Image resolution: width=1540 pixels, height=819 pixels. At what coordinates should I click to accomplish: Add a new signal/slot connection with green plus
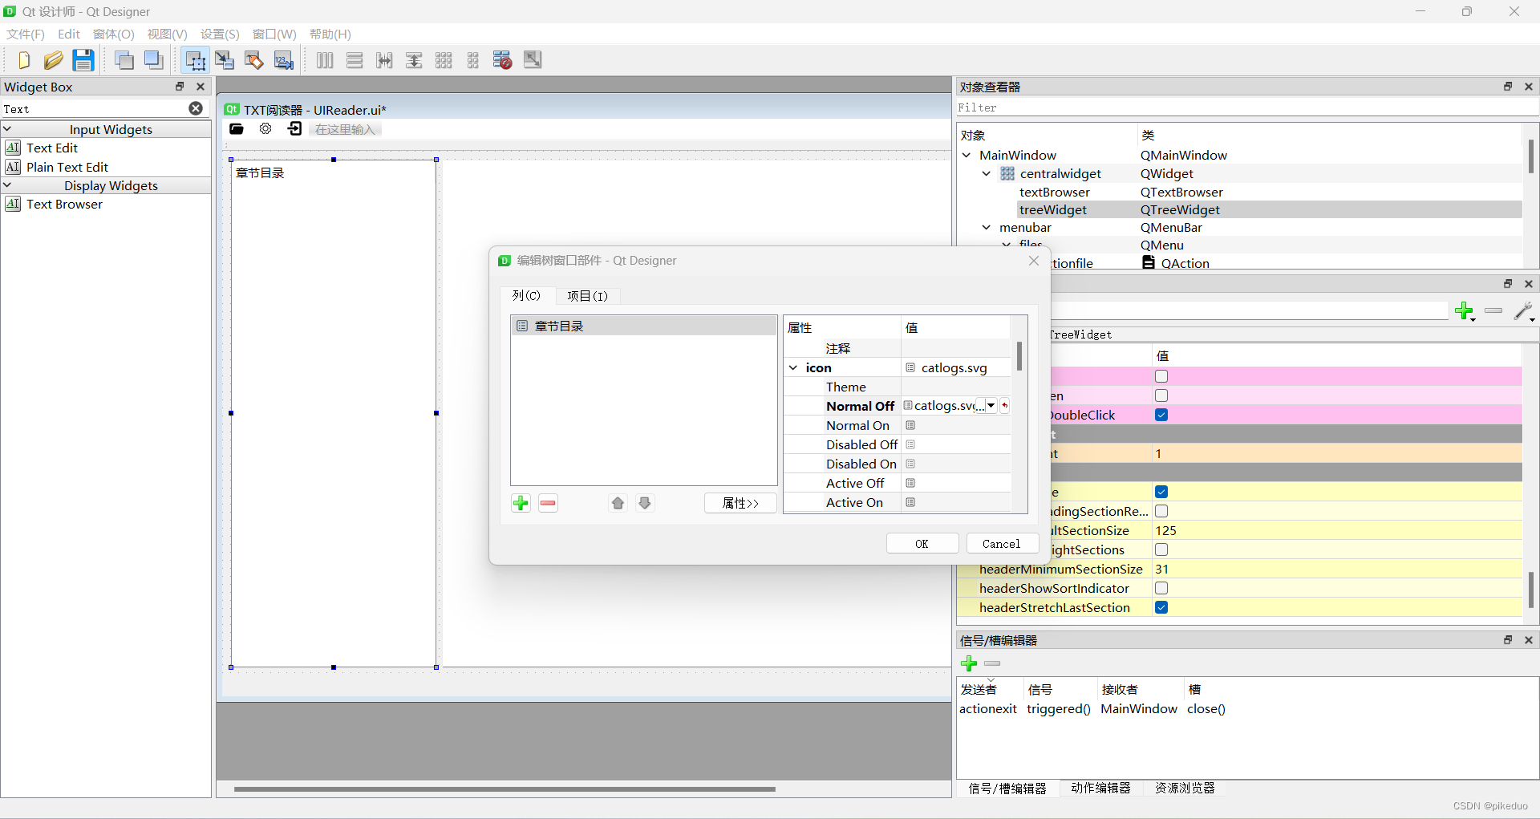click(969, 663)
